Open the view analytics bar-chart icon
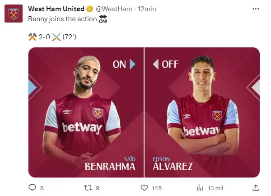271x196 pixels. click(200, 188)
